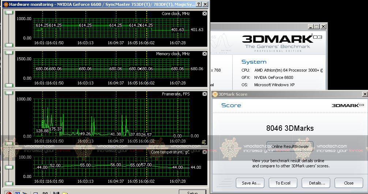Close the 3DMark03 main window

[x=323, y=26]
